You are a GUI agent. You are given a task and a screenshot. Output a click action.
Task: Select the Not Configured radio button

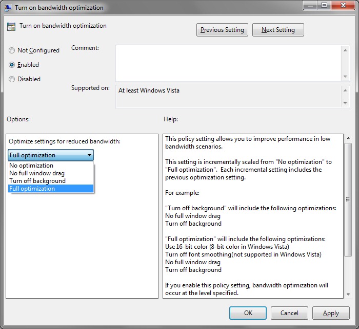(12, 50)
